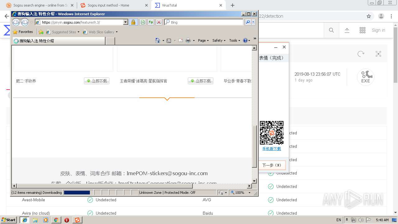Switch to Sogou search engine Chrome tab
Image resolution: width=398 pixels, height=224 pixels.
[x=40, y=5]
